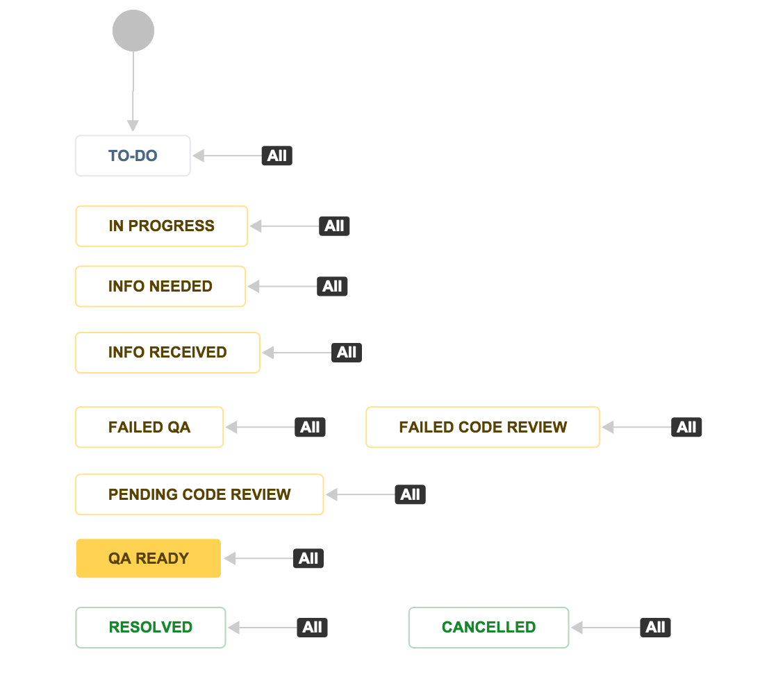Select the FAILED CODE REVIEW status
The height and width of the screenshot is (679, 760).
483,427
